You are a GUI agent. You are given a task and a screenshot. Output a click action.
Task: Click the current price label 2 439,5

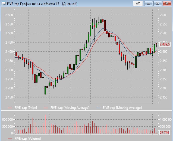point(165,44)
